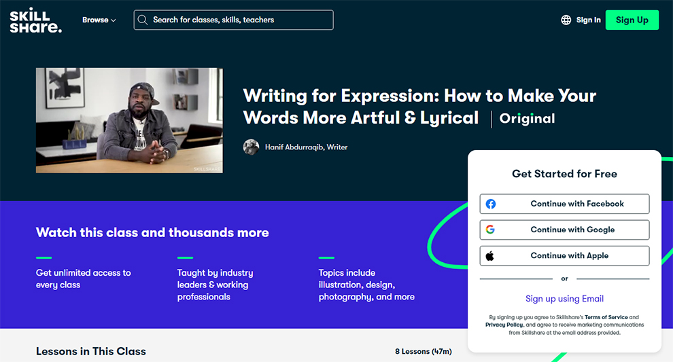Click 'Topics include illustration, design' text

click(x=366, y=285)
